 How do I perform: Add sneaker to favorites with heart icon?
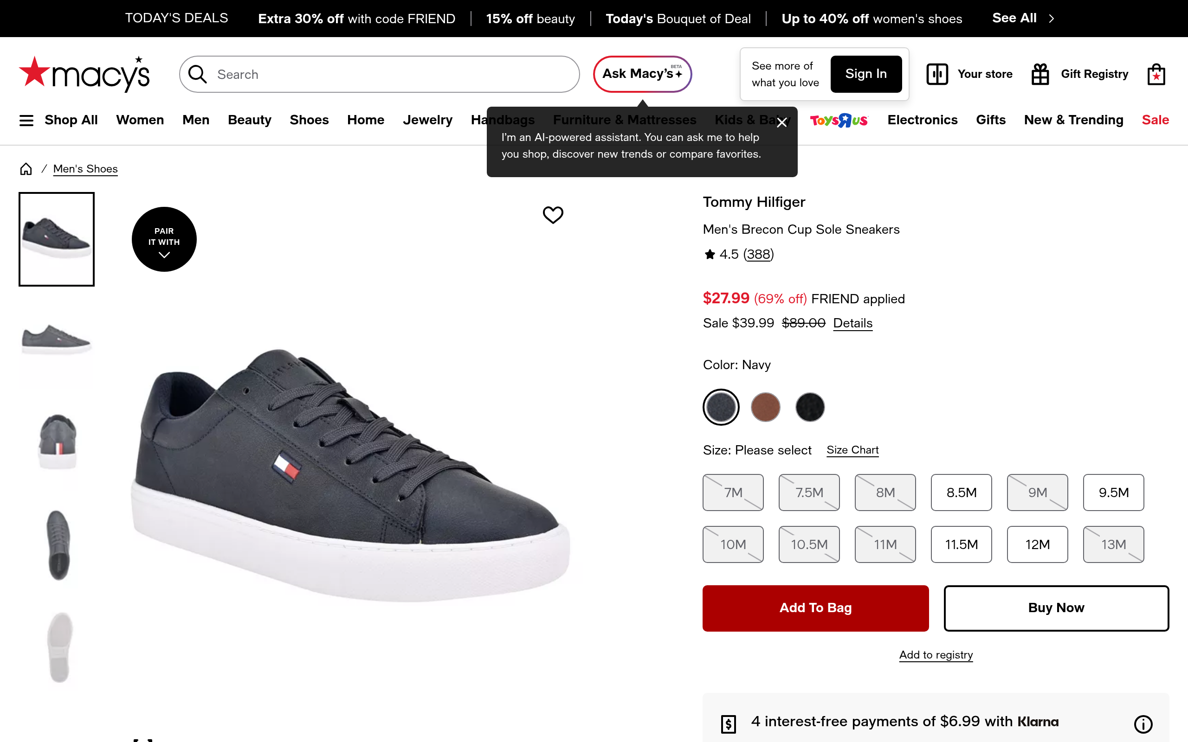point(553,215)
